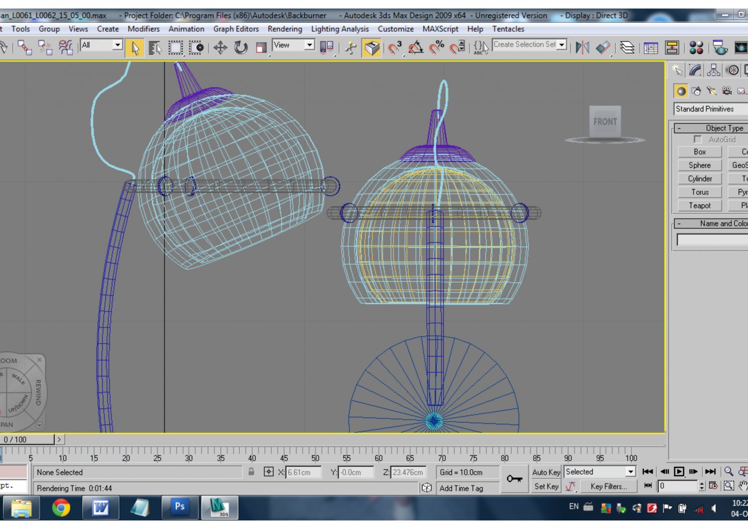Image resolution: width=748 pixels, height=529 pixels.
Task: Click the Zoom magnifier tool
Action: pos(729,471)
